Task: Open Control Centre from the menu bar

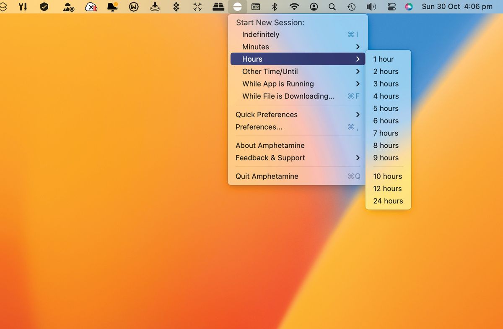Action: (x=391, y=7)
